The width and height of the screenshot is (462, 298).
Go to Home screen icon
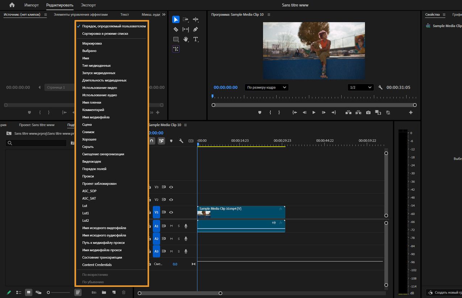12,5
